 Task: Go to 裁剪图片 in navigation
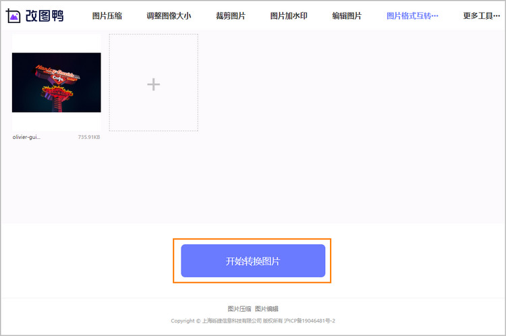[x=231, y=16]
